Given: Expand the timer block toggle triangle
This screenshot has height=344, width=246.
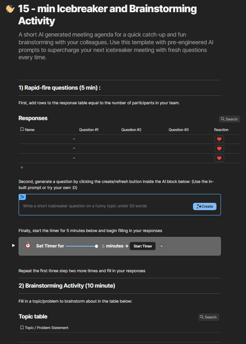Looking at the screenshot, I should click(13, 245).
